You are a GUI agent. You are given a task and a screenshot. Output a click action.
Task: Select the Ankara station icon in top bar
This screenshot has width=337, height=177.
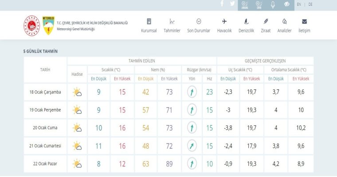pyautogui.click(x=245, y=5)
